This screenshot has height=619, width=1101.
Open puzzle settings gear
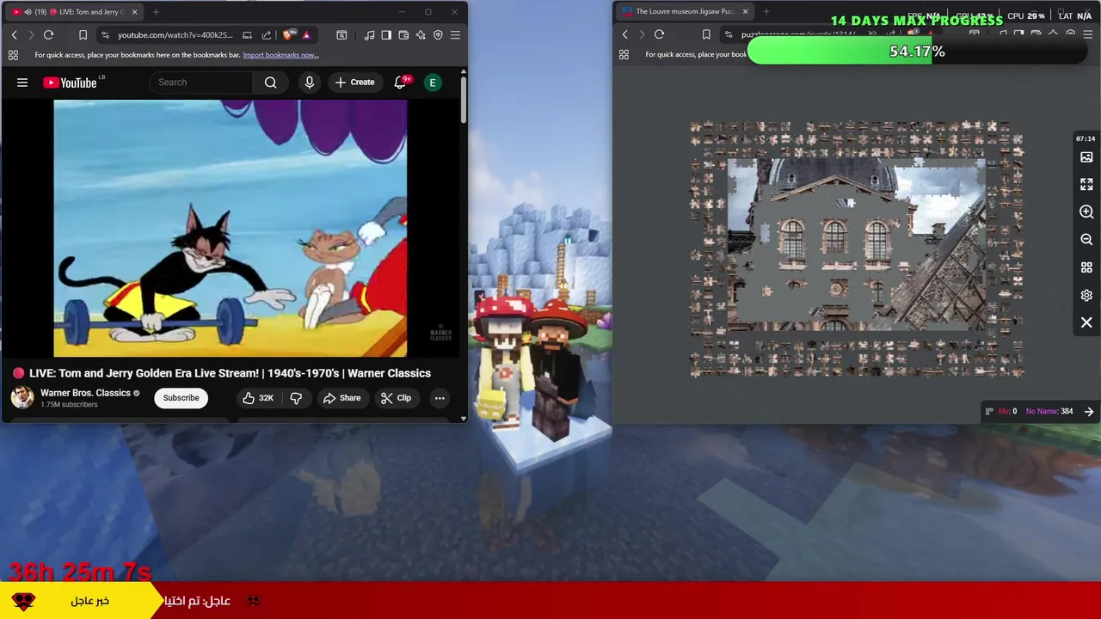pyautogui.click(x=1086, y=295)
